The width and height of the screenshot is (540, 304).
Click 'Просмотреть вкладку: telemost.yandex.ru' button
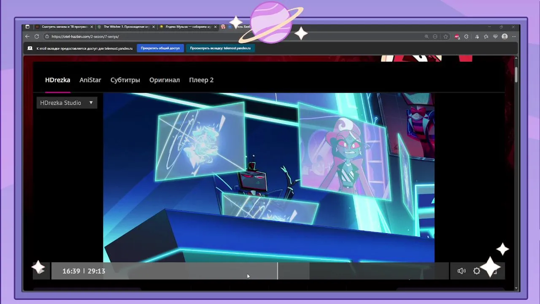coord(220,48)
